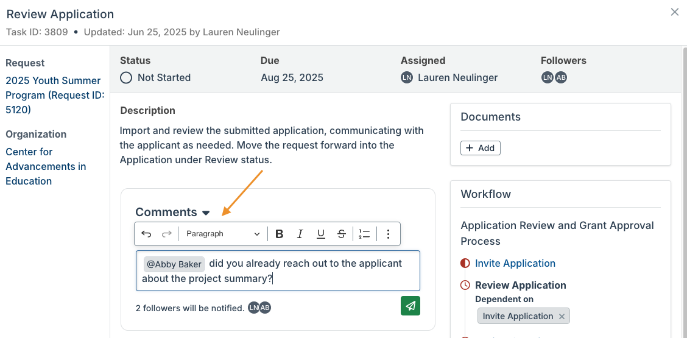Click the AB avatar in the notification line
This screenshot has width=687, height=338.
[265, 308]
